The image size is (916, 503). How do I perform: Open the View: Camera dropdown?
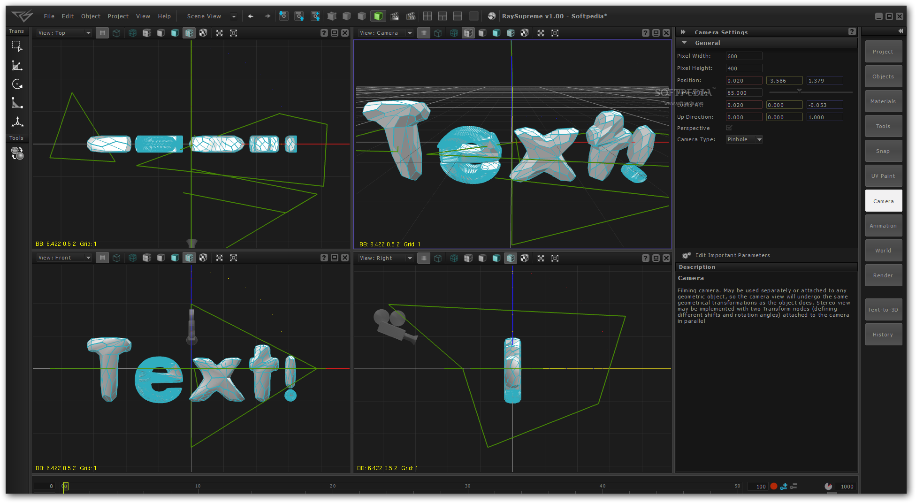pyautogui.click(x=386, y=33)
